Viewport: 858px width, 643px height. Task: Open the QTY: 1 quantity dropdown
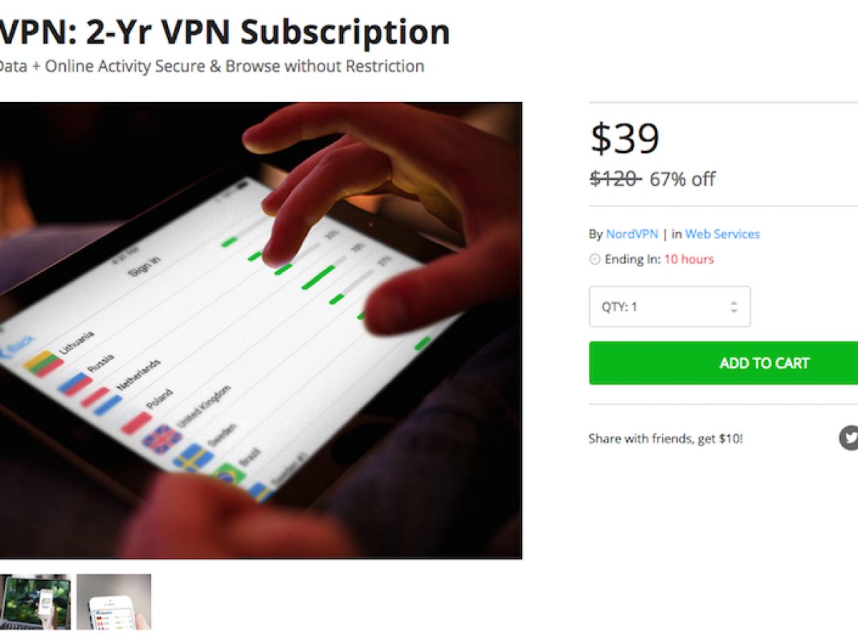[x=669, y=306]
